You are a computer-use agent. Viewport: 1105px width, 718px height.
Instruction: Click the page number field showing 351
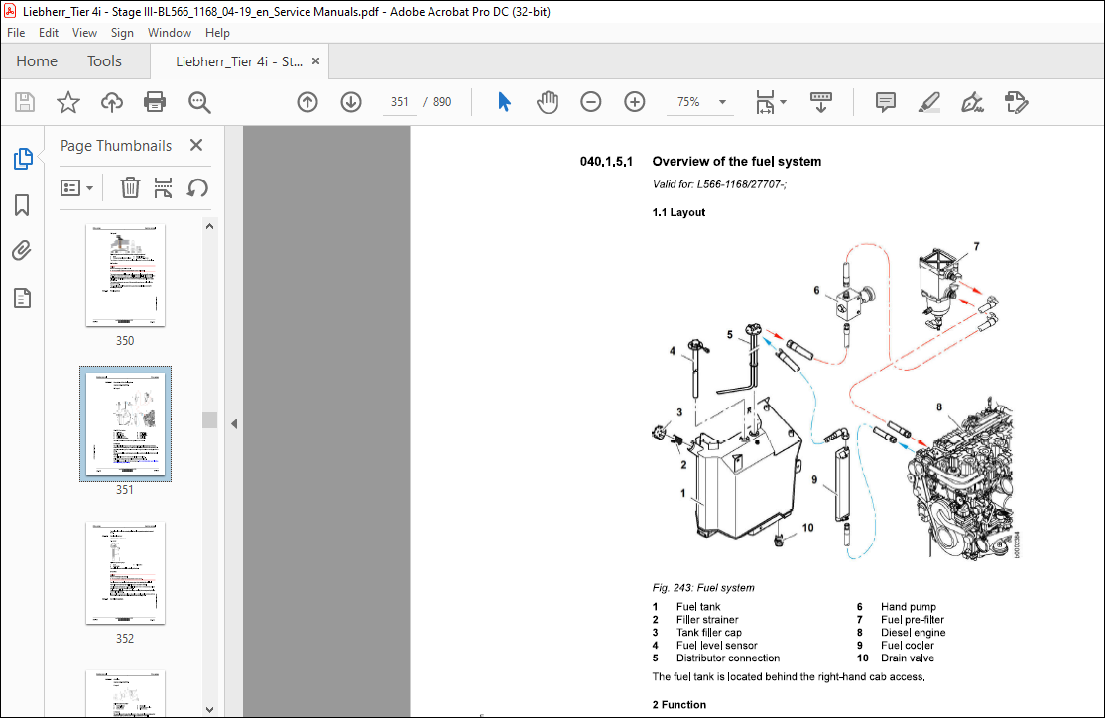point(400,102)
